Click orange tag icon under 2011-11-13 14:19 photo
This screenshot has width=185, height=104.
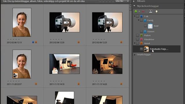pyautogui.click(x=79, y=84)
